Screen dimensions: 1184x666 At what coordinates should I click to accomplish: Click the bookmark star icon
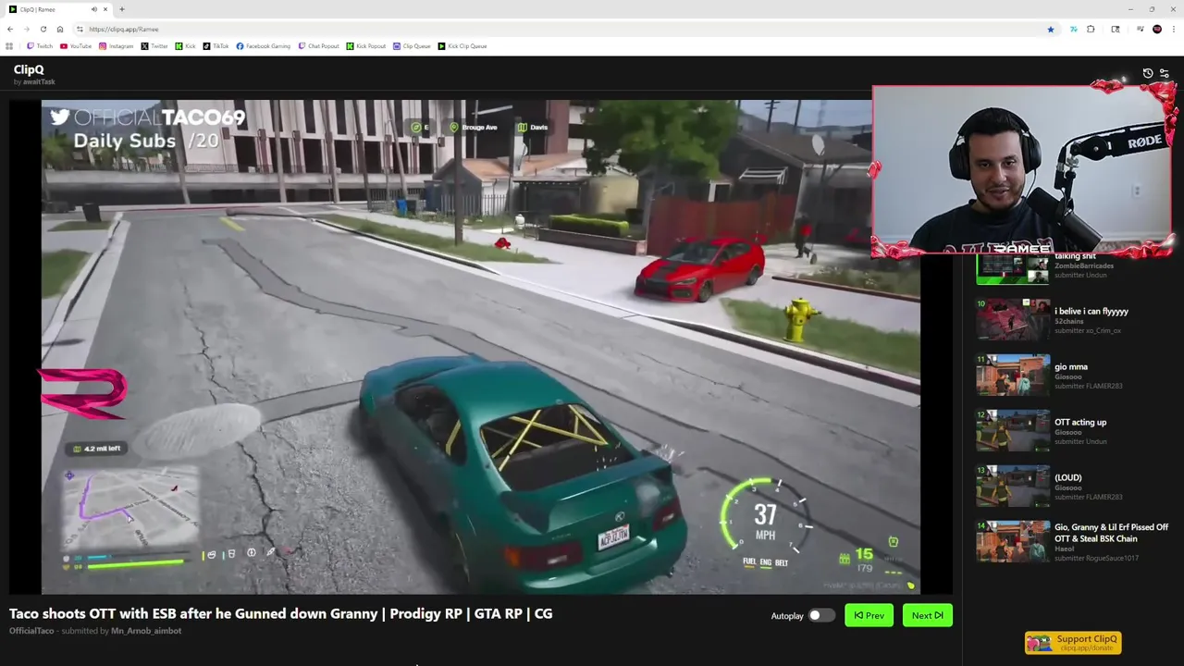point(1051,29)
